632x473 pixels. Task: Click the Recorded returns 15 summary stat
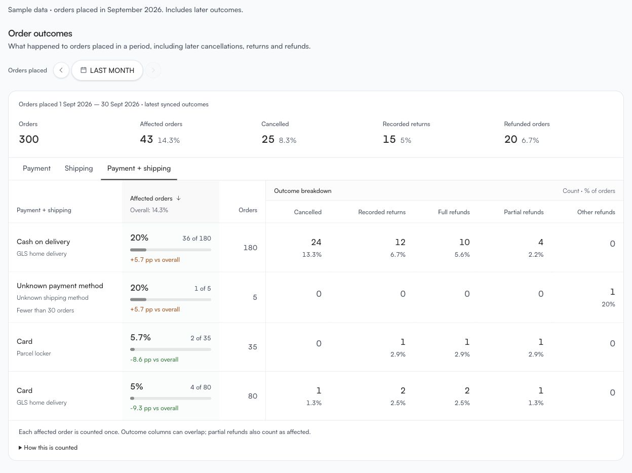[406, 133]
